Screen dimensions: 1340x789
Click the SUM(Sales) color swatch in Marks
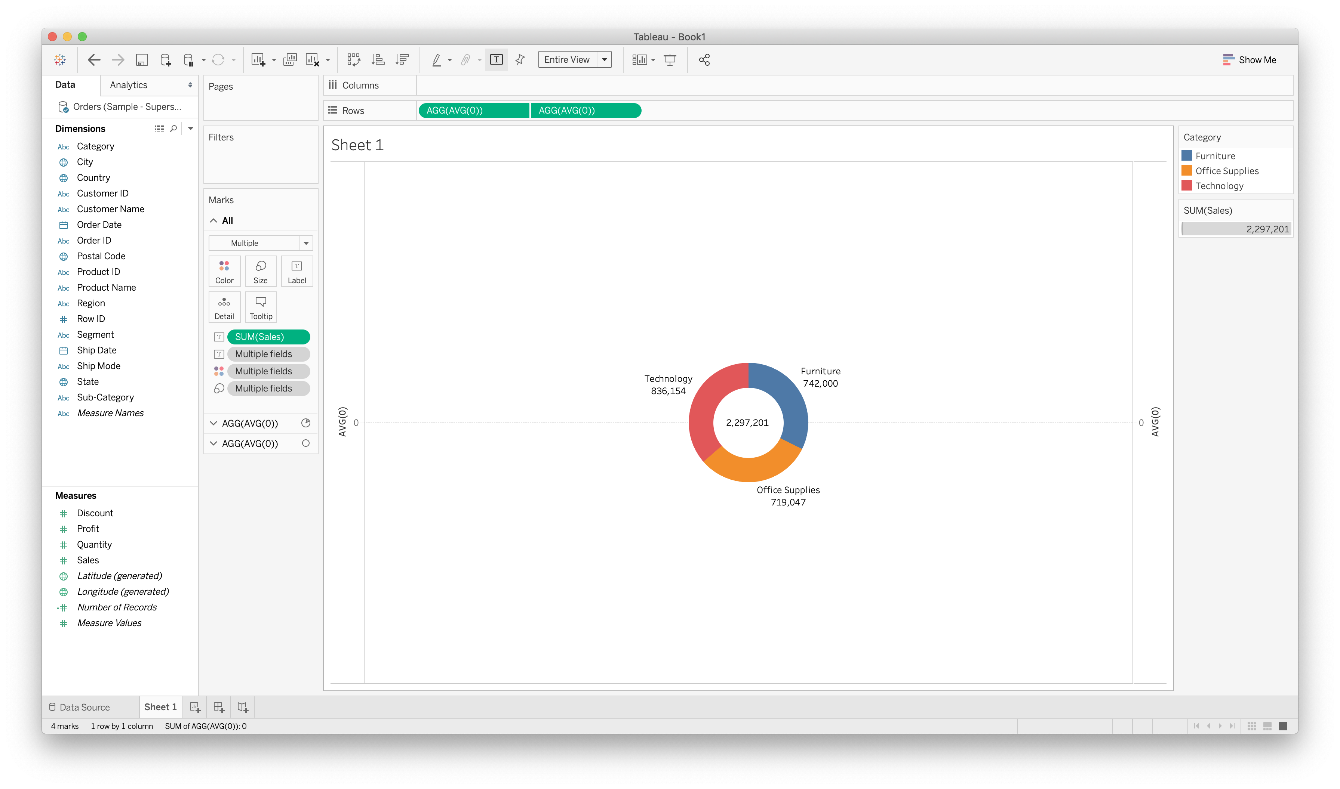219,336
